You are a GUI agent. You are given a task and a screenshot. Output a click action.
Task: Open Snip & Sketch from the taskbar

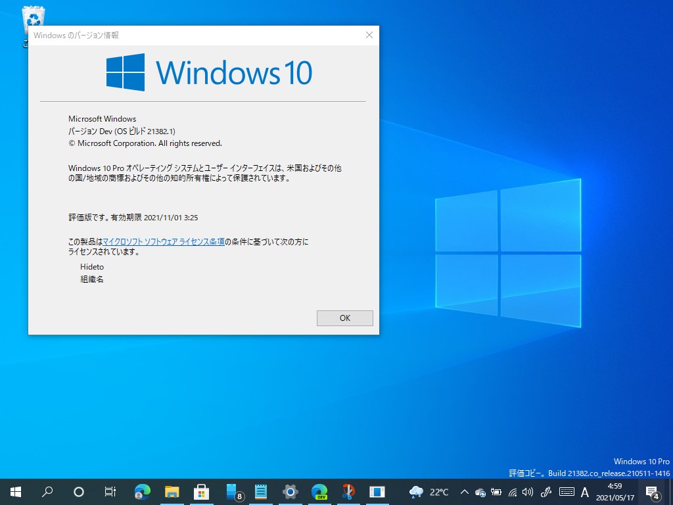click(x=348, y=491)
